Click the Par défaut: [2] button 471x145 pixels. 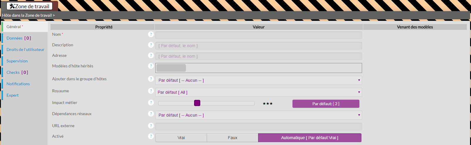tap(326, 104)
